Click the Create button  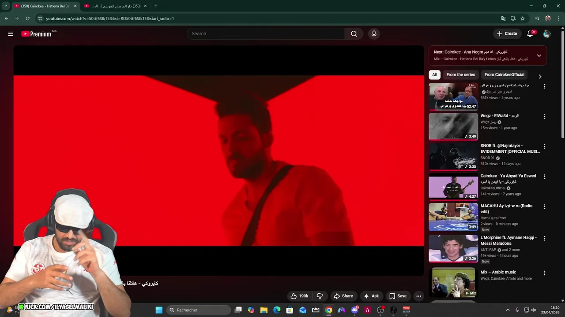[x=507, y=34]
